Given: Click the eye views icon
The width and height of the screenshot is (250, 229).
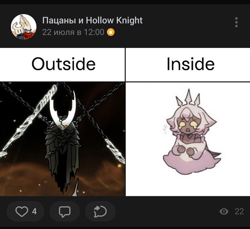Looking at the screenshot, I should pyautogui.click(x=224, y=212).
